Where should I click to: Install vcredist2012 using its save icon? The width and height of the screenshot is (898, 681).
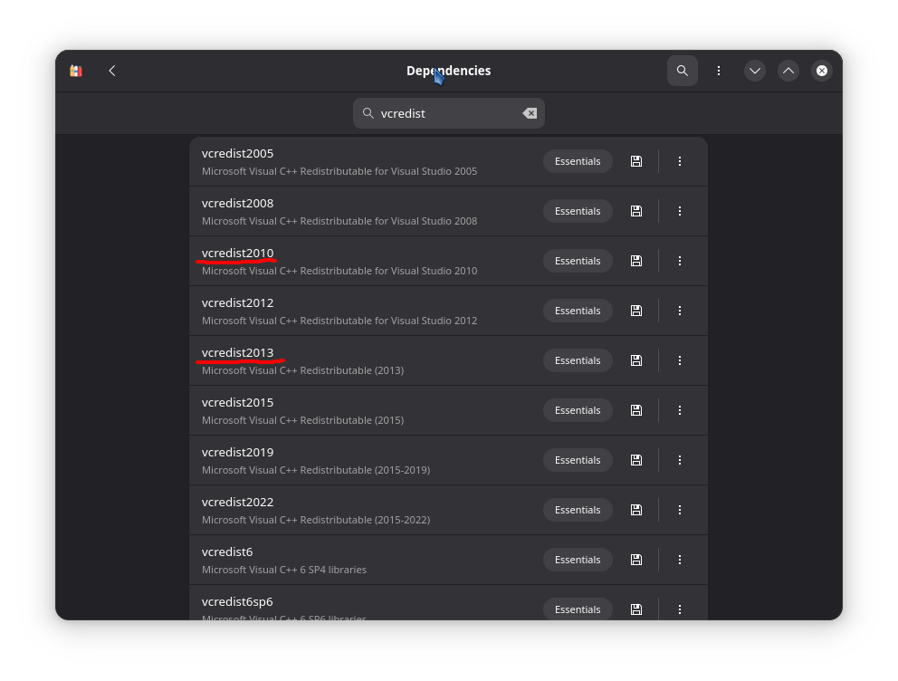[x=635, y=311]
